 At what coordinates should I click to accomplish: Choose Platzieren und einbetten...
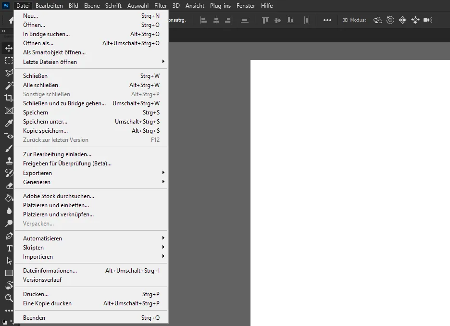tap(91, 205)
